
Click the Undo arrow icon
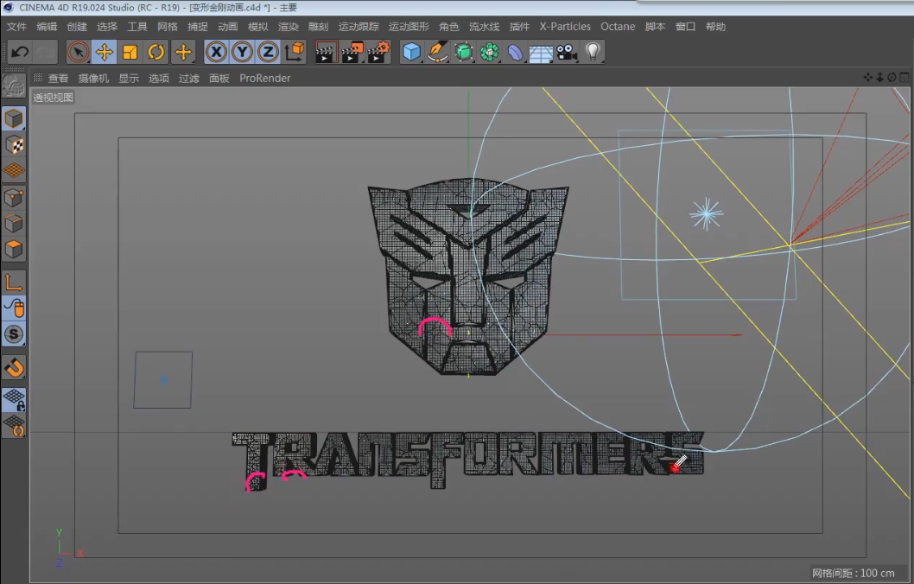20,52
